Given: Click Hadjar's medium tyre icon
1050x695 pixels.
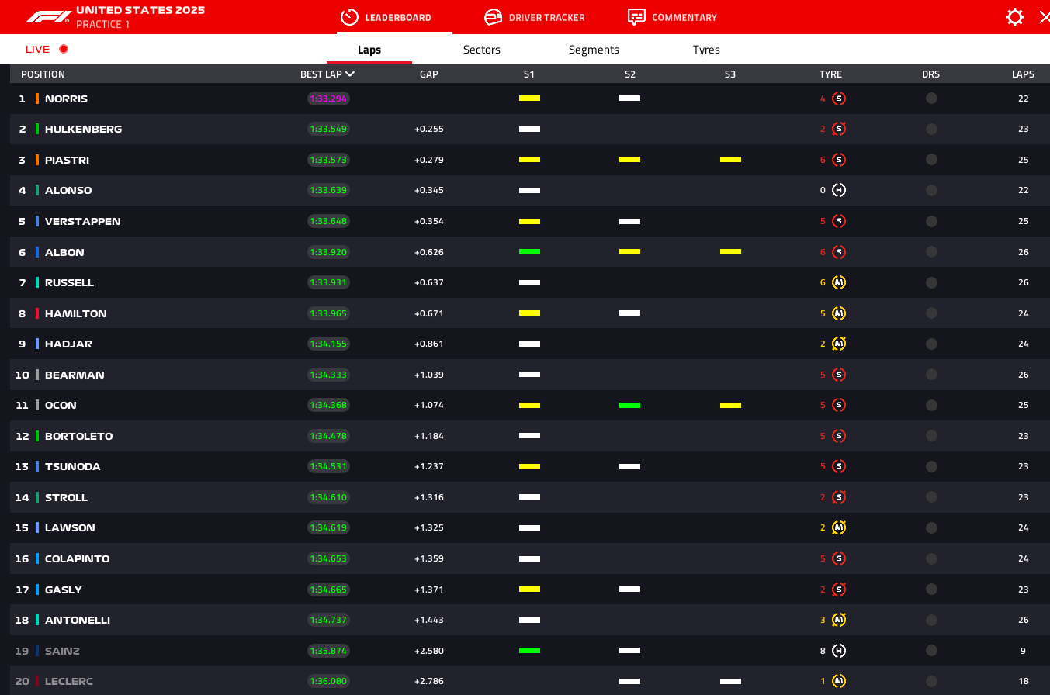Looking at the screenshot, I should click(x=838, y=344).
